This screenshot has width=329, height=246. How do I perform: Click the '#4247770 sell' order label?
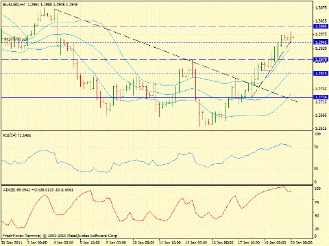[x=16, y=40]
